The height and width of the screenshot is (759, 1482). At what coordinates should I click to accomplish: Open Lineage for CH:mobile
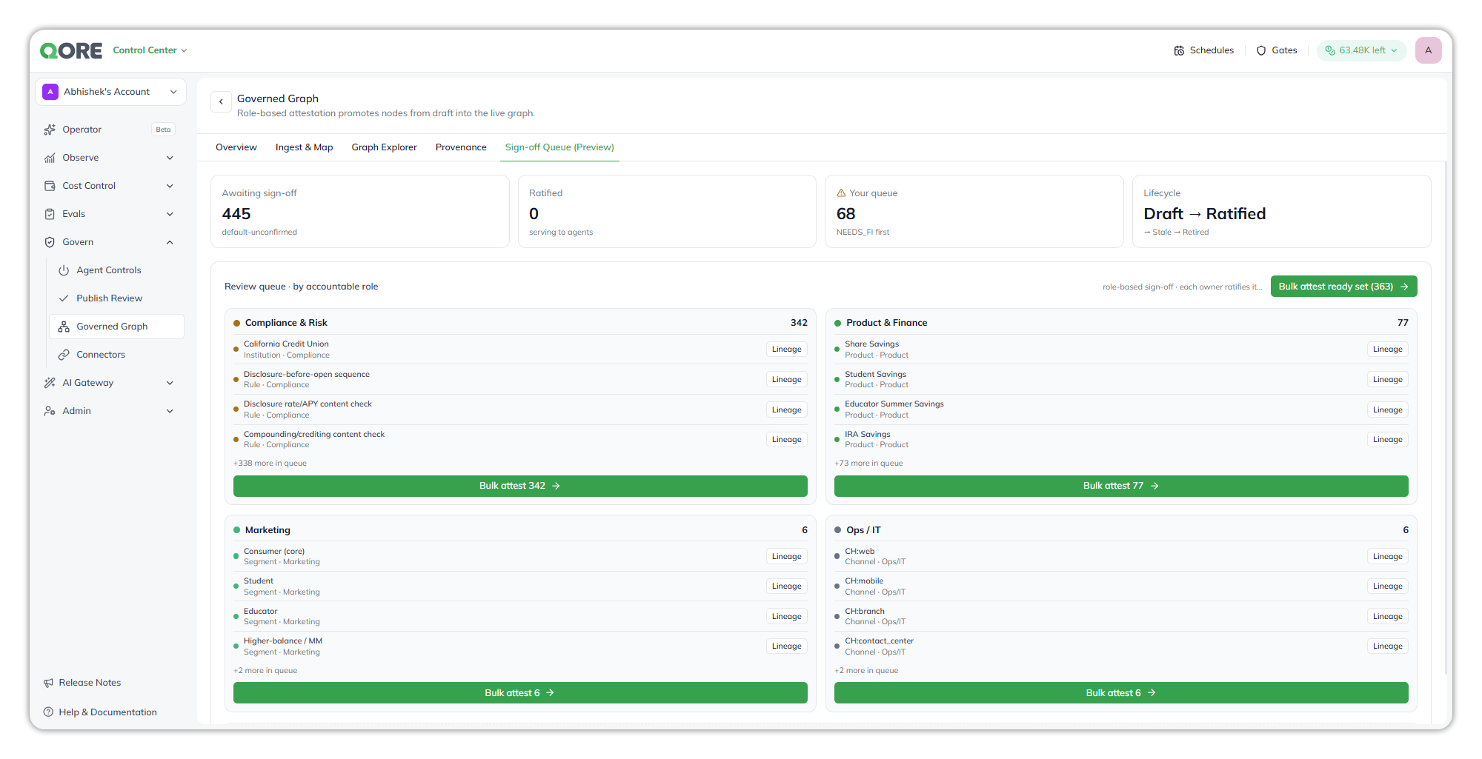click(1387, 586)
